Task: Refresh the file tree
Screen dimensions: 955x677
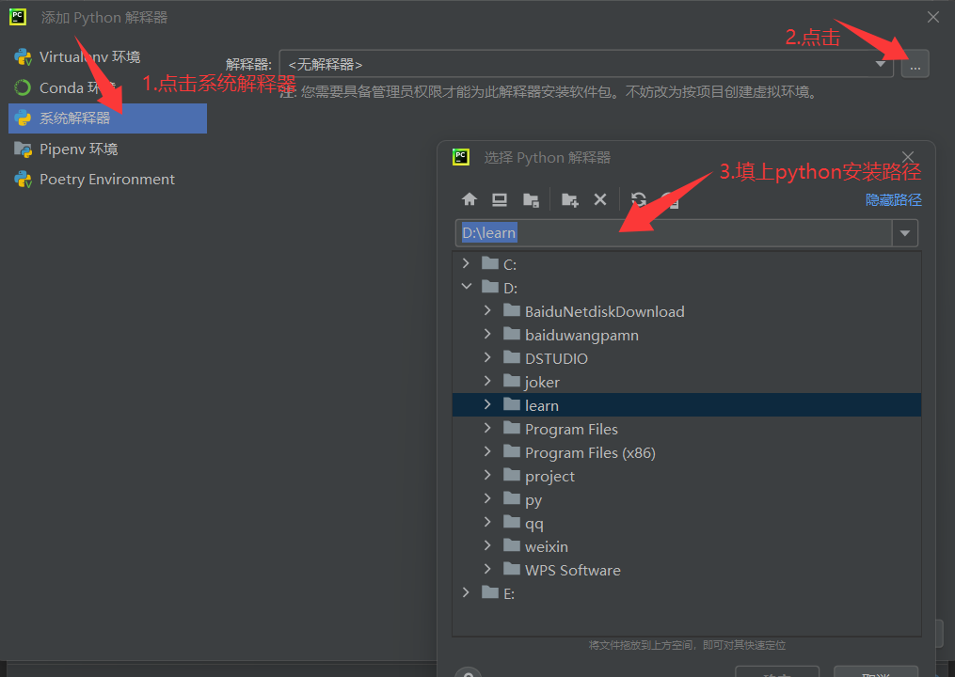Action: (638, 199)
